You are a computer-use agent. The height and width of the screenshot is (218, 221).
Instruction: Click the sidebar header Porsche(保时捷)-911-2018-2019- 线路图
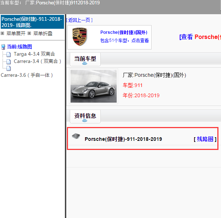32,22
